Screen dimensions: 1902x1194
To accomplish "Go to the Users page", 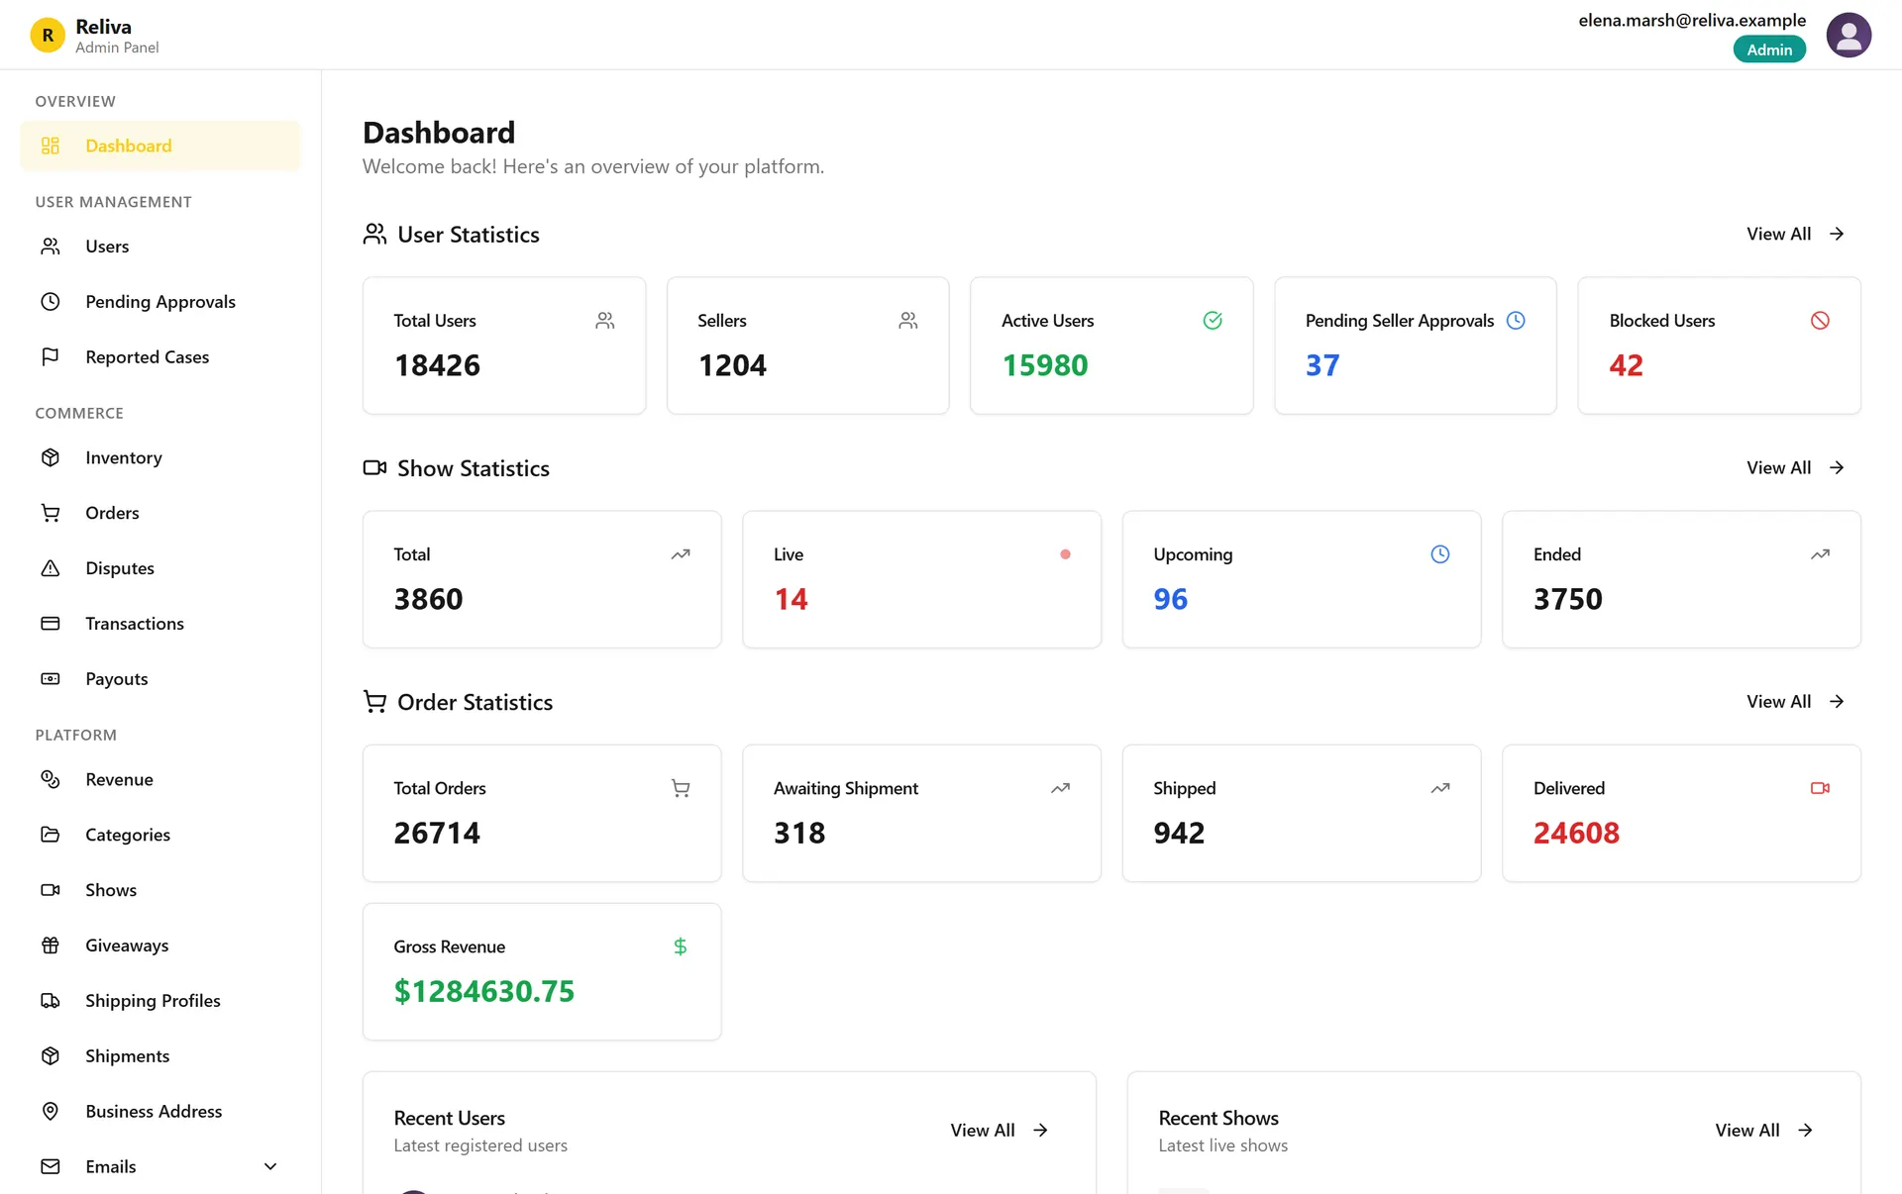I will point(160,247).
